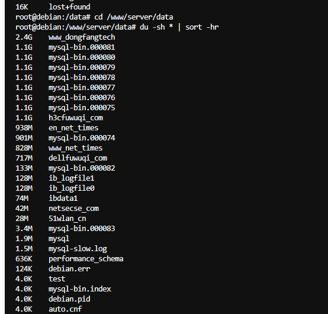Click the h3cfuwuqi_com directory name
The height and width of the screenshot is (314, 328).
point(76,118)
